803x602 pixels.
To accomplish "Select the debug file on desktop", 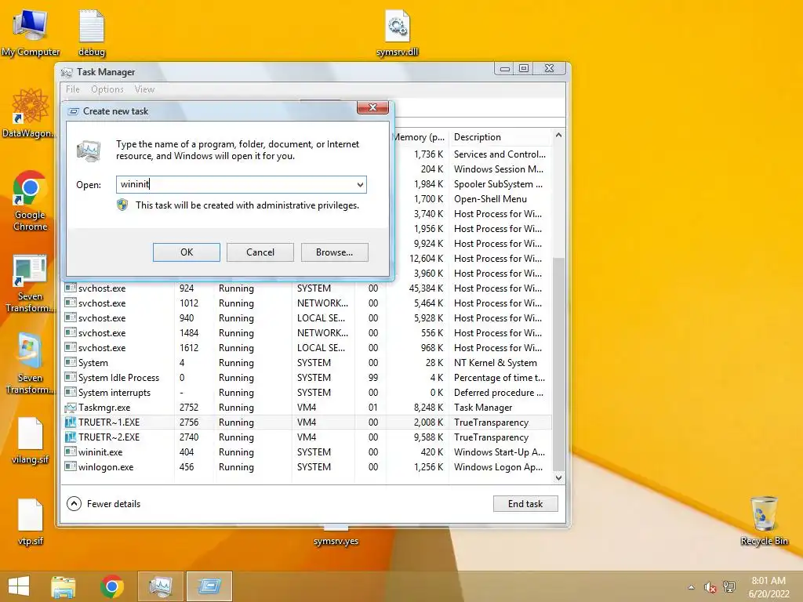I will coord(92,32).
